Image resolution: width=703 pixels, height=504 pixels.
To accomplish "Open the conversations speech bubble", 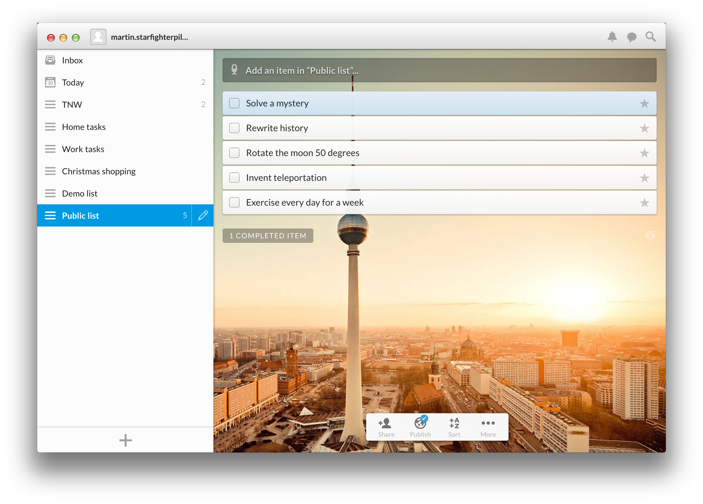I will tap(632, 37).
